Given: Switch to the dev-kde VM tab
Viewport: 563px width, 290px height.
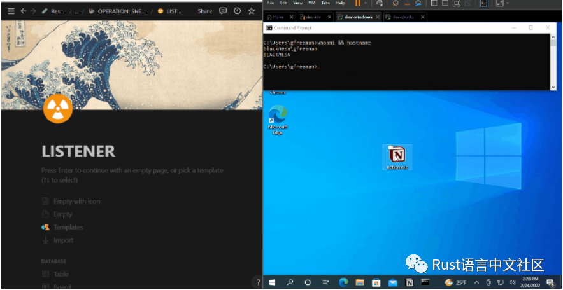Looking at the screenshot, I should (312, 17).
